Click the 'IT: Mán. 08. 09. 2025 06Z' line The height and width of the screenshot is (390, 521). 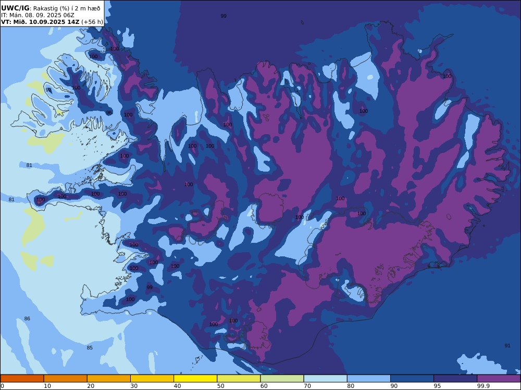(x=38, y=15)
